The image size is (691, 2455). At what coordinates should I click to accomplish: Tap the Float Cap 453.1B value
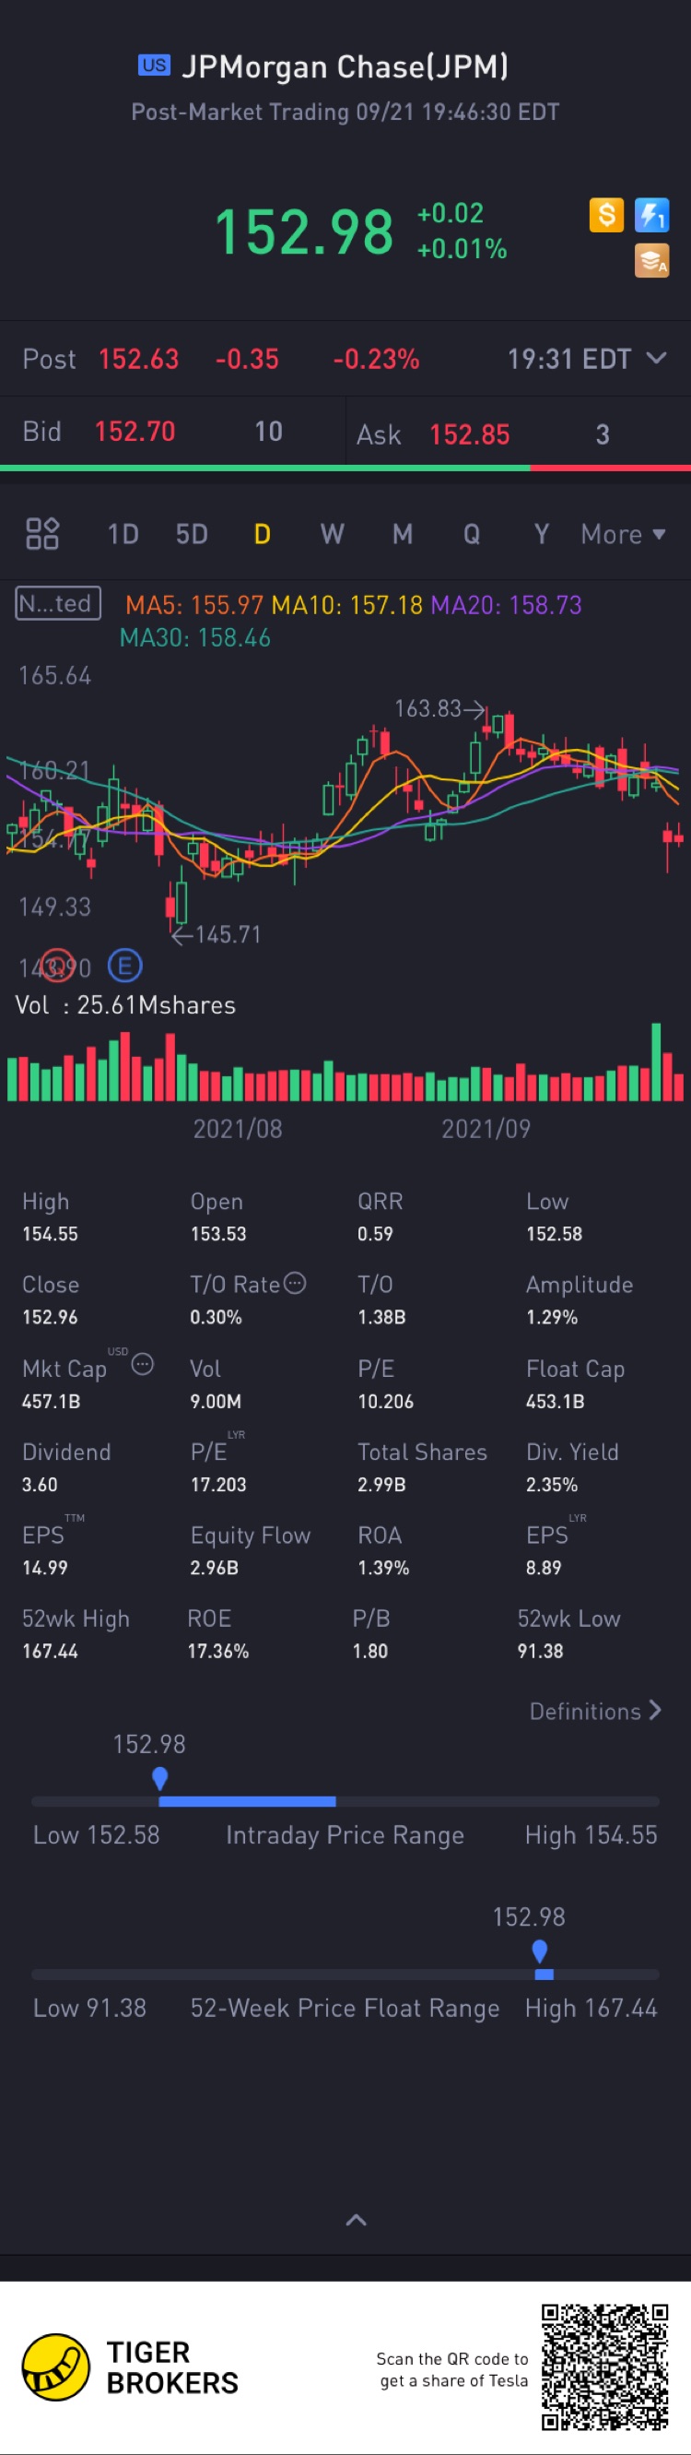pyautogui.click(x=555, y=1401)
